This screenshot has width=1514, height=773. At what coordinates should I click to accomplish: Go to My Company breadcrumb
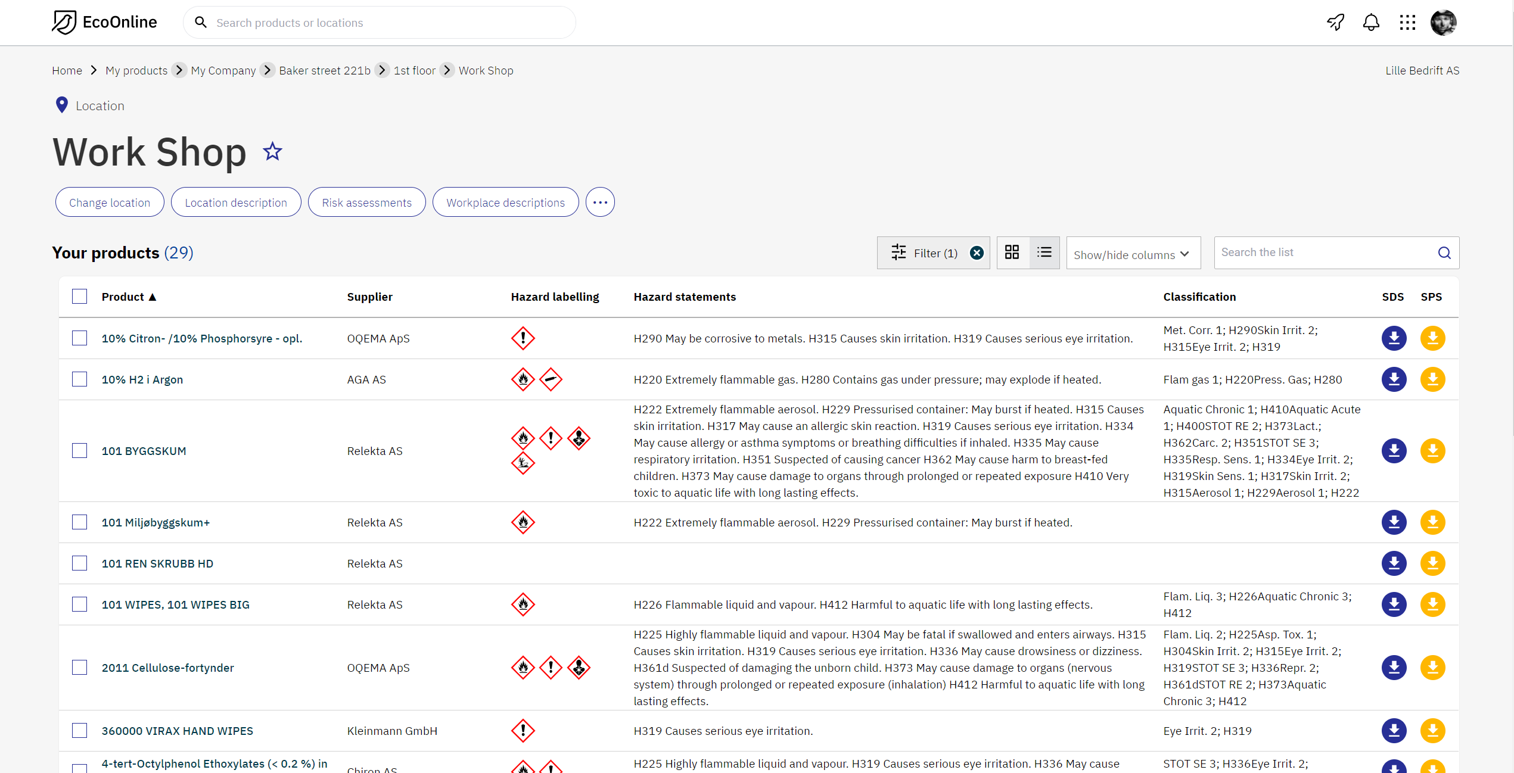[x=223, y=70]
